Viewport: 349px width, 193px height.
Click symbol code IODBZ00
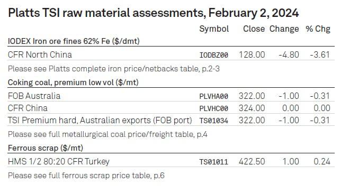point(213,55)
